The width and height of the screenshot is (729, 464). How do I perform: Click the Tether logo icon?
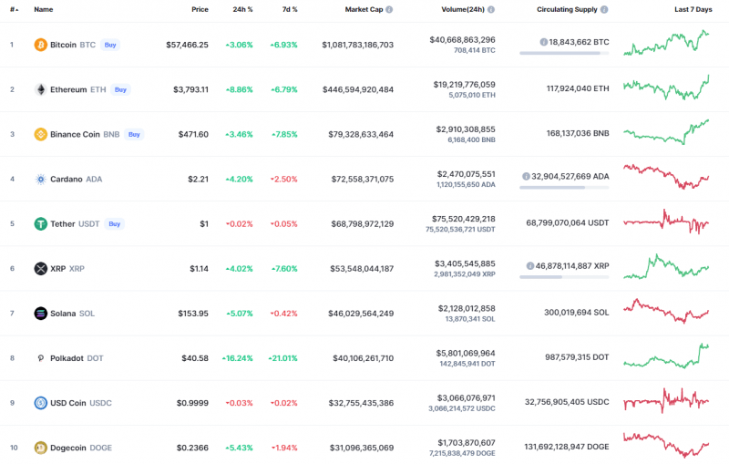coord(40,223)
